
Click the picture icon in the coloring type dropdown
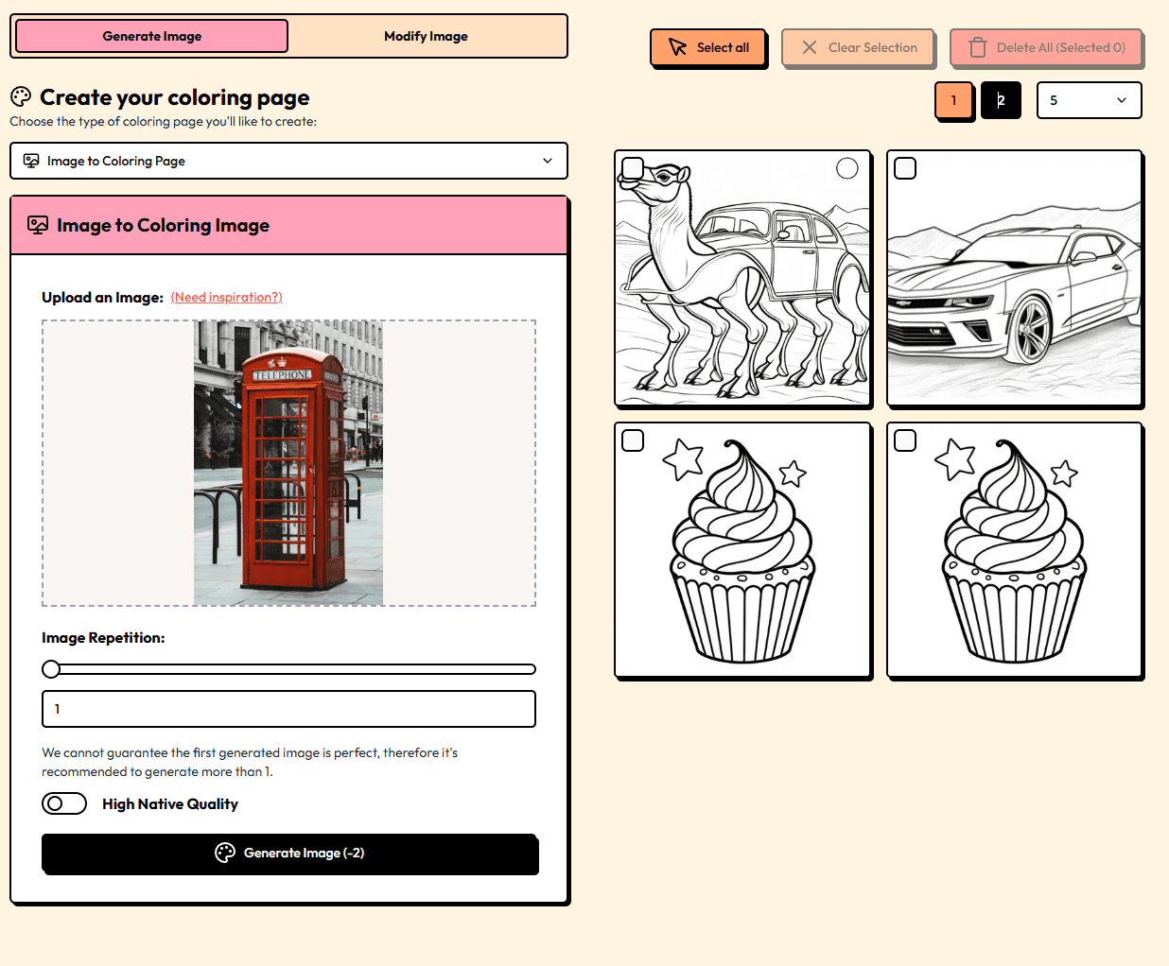point(31,161)
